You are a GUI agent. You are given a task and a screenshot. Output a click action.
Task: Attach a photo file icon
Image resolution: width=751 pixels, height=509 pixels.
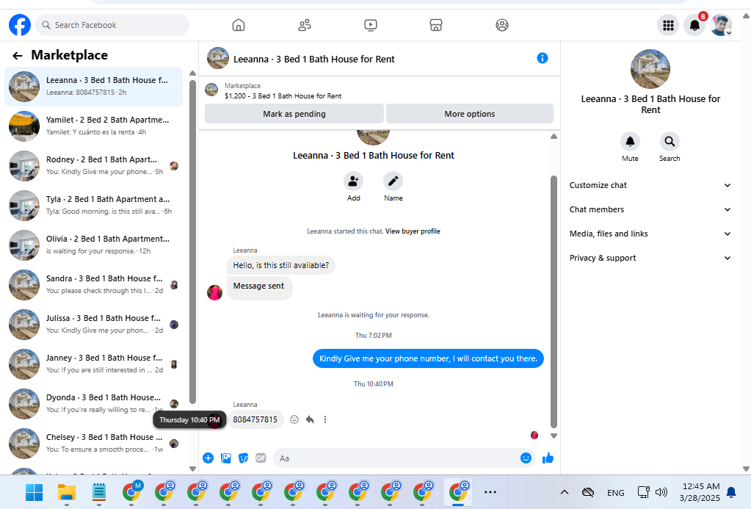pyautogui.click(x=226, y=458)
